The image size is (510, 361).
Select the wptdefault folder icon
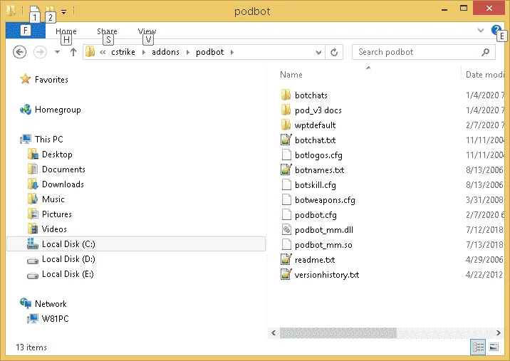[x=286, y=125]
